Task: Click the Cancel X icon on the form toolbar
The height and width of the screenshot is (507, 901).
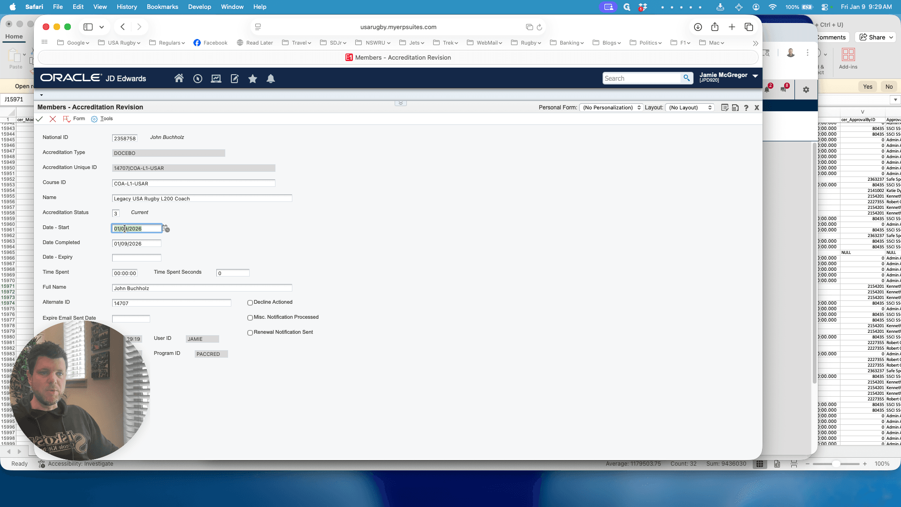Action: click(53, 119)
